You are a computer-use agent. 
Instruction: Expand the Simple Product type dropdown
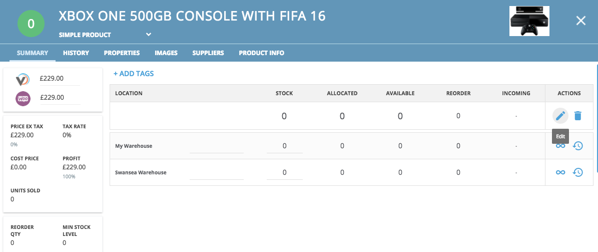[x=148, y=35]
